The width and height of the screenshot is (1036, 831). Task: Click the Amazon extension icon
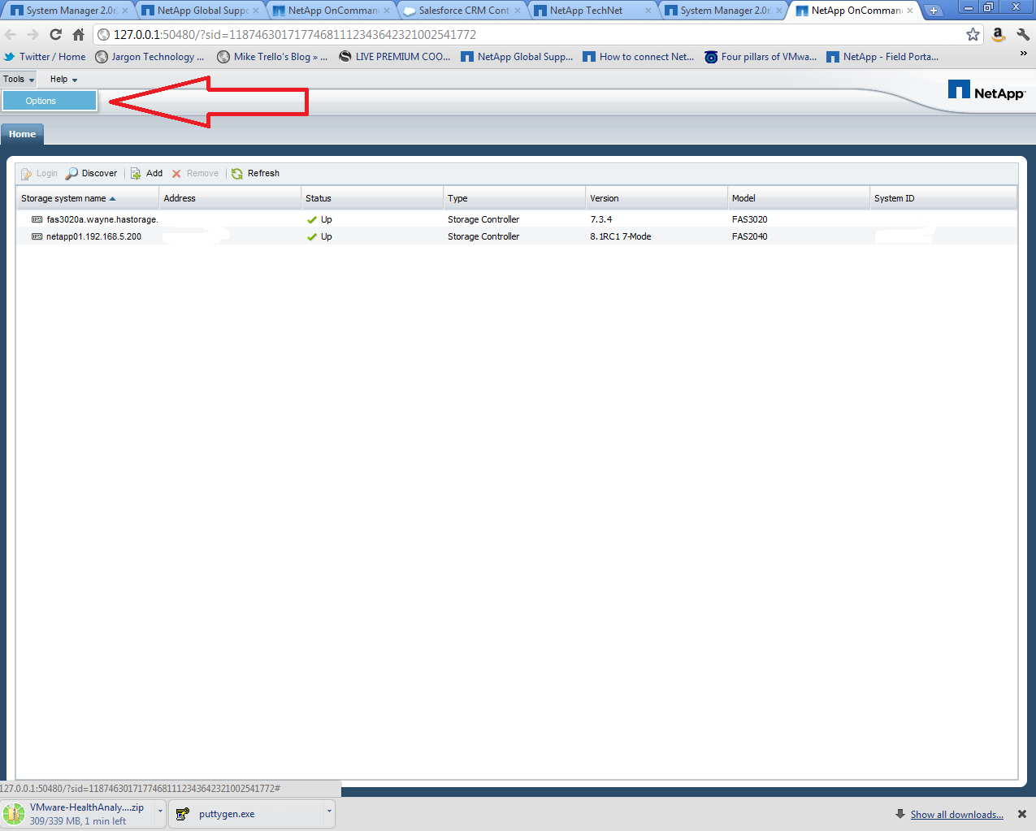pos(999,34)
